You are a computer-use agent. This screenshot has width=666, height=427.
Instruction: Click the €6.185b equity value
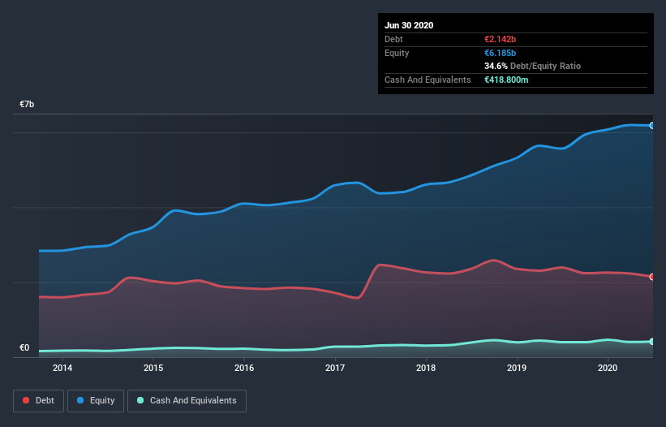[x=500, y=53]
